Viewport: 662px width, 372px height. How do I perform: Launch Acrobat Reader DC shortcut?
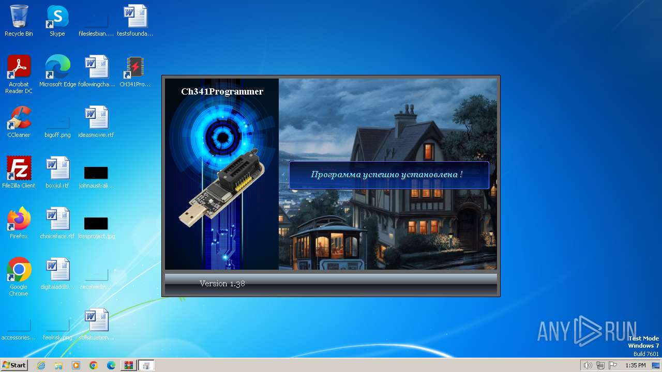(x=19, y=74)
